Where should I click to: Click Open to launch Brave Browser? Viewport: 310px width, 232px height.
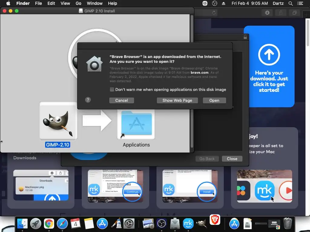pos(214,100)
